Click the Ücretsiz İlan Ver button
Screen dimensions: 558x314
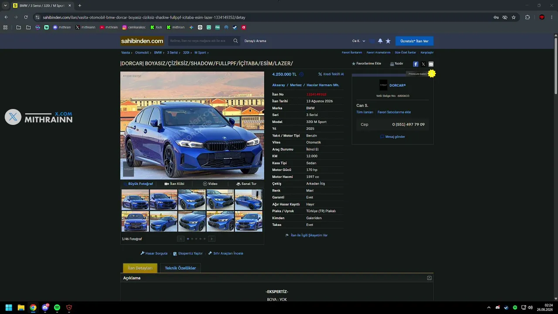click(414, 41)
